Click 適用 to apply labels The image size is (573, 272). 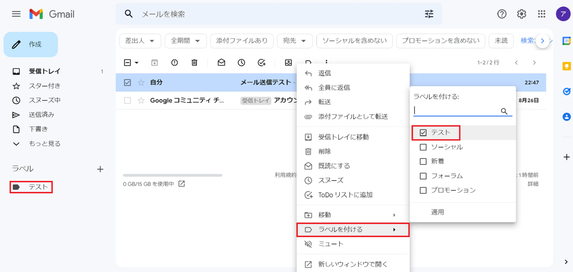pos(437,212)
